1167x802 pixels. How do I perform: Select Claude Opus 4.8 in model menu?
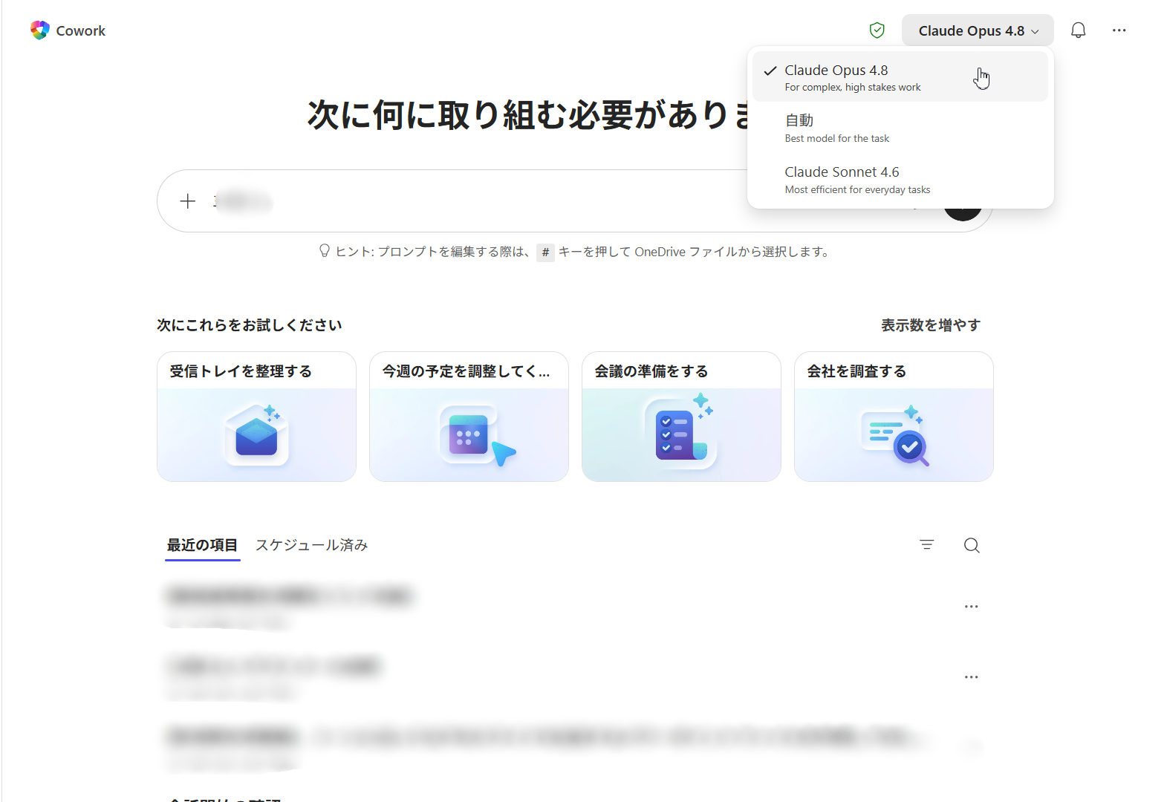(x=900, y=76)
